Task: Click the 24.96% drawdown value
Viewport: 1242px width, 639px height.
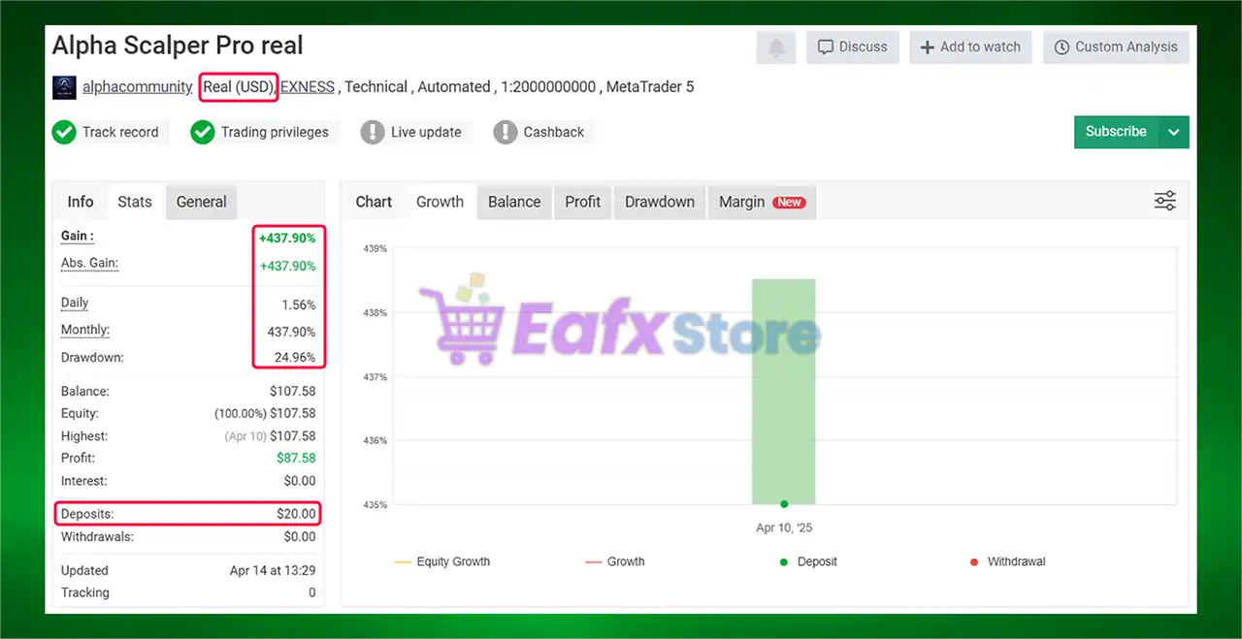Action: pyautogui.click(x=295, y=357)
